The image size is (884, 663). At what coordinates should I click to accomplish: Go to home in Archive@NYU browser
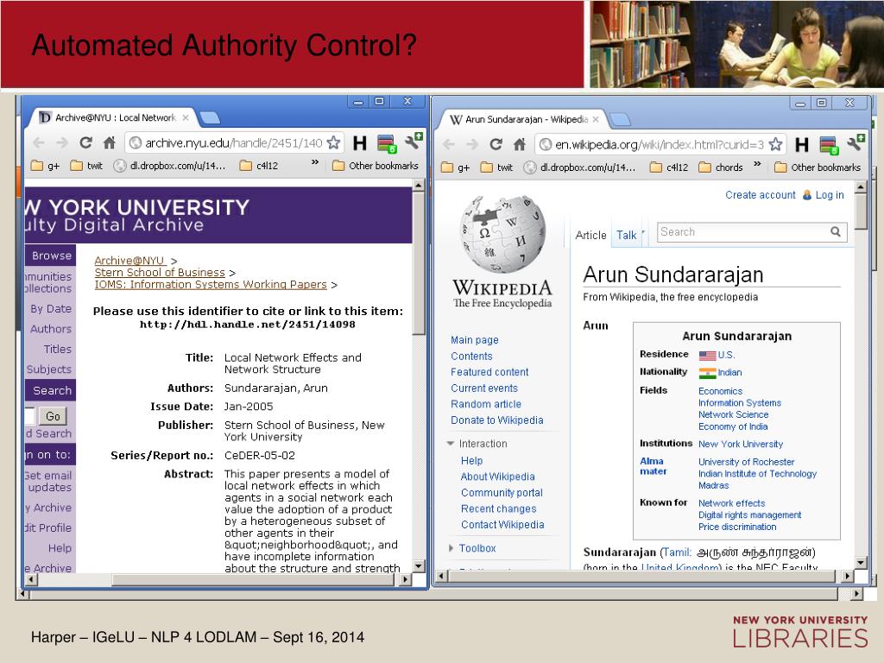[x=110, y=142]
